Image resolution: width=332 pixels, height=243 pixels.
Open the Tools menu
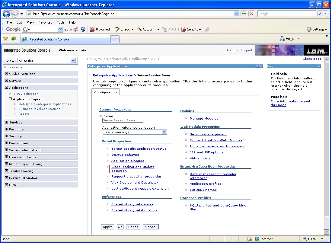[x=61, y=22]
